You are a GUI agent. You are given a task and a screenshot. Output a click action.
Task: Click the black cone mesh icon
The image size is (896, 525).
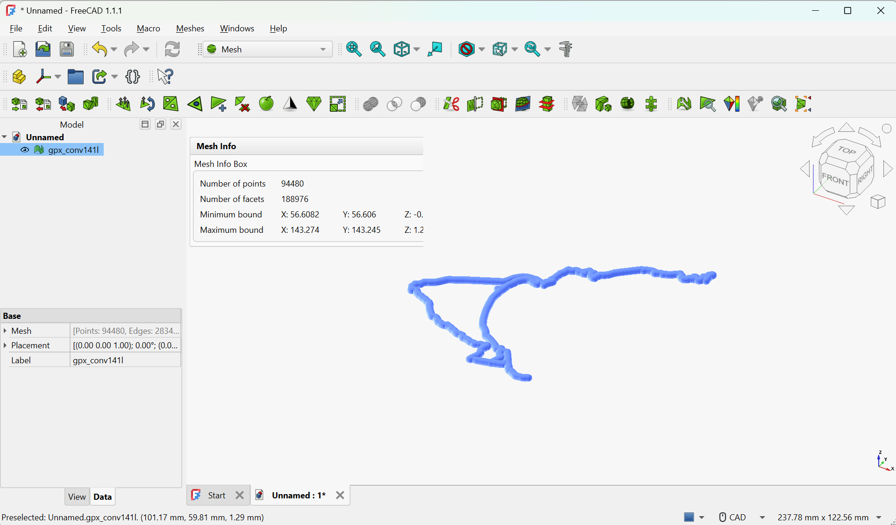pos(290,104)
